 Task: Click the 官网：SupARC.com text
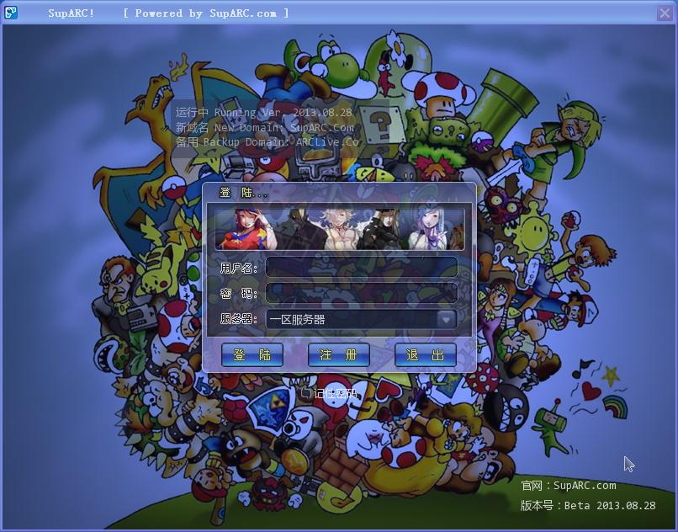click(x=568, y=485)
